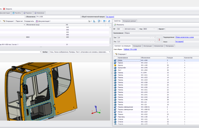Click the icon of Поручень row
199x128 pixels.
[x=115, y=117]
